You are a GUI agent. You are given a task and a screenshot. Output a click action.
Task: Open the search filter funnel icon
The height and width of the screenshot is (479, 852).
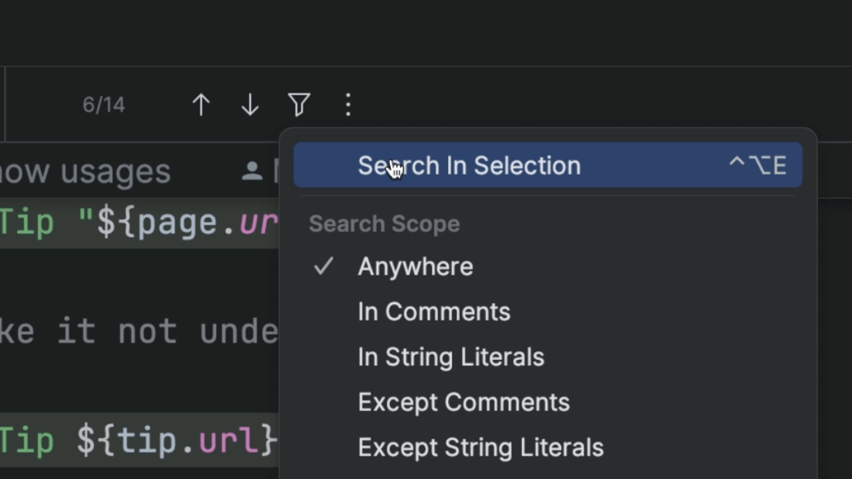pyautogui.click(x=299, y=105)
